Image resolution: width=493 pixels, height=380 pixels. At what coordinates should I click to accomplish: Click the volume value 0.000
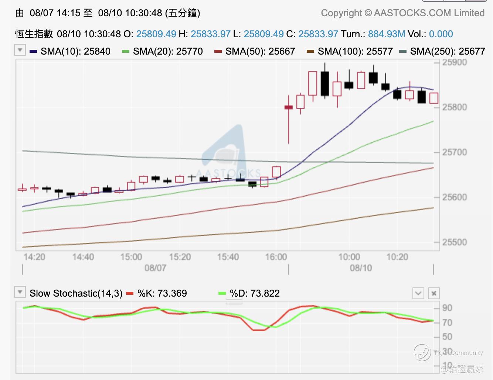[441, 34]
